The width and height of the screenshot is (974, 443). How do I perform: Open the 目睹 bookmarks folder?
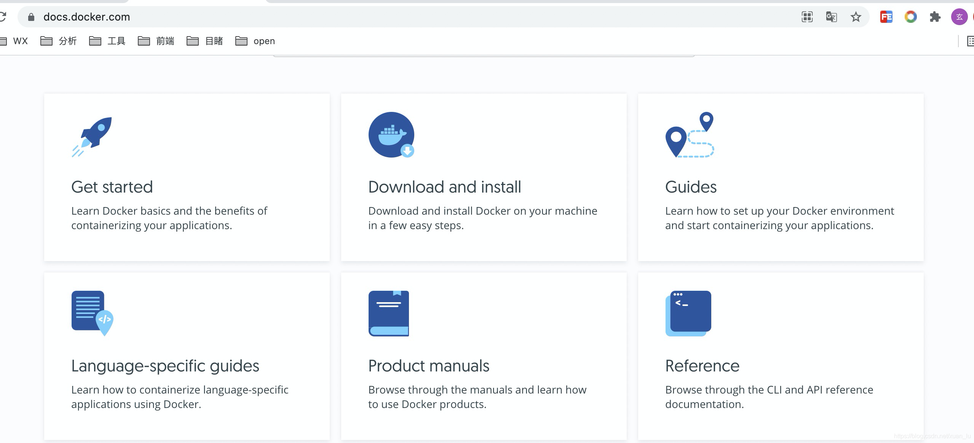[x=204, y=41]
